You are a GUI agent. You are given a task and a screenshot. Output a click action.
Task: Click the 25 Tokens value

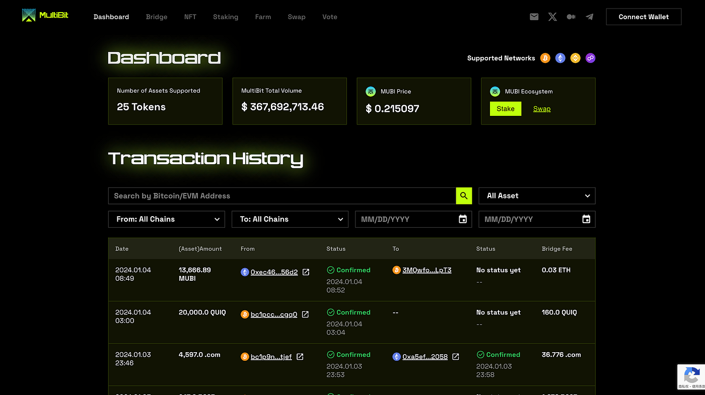[141, 107]
